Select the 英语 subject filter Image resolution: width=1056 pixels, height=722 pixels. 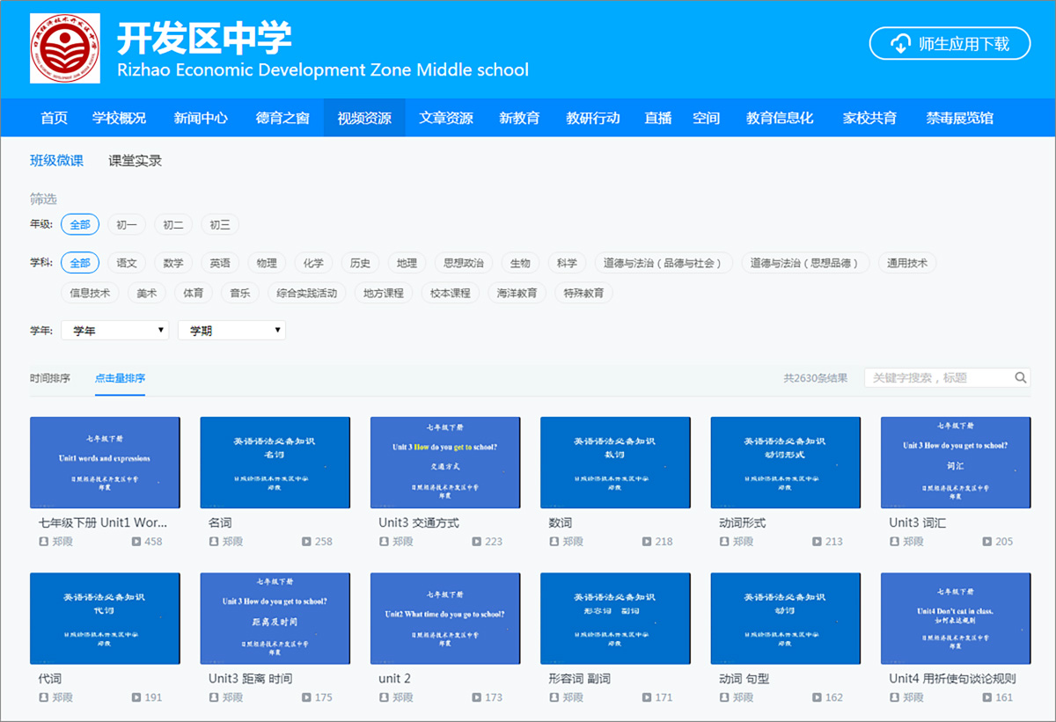click(x=220, y=263)
